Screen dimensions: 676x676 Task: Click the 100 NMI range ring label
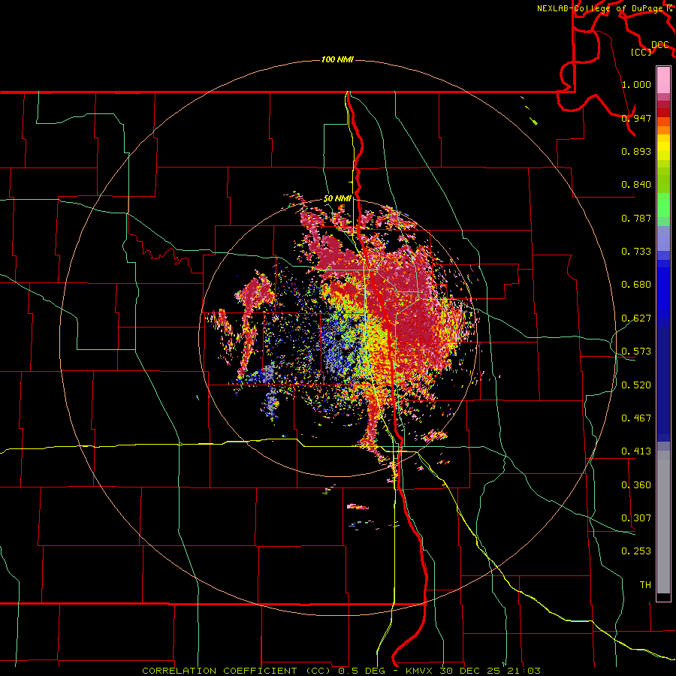tap(337, 59)
